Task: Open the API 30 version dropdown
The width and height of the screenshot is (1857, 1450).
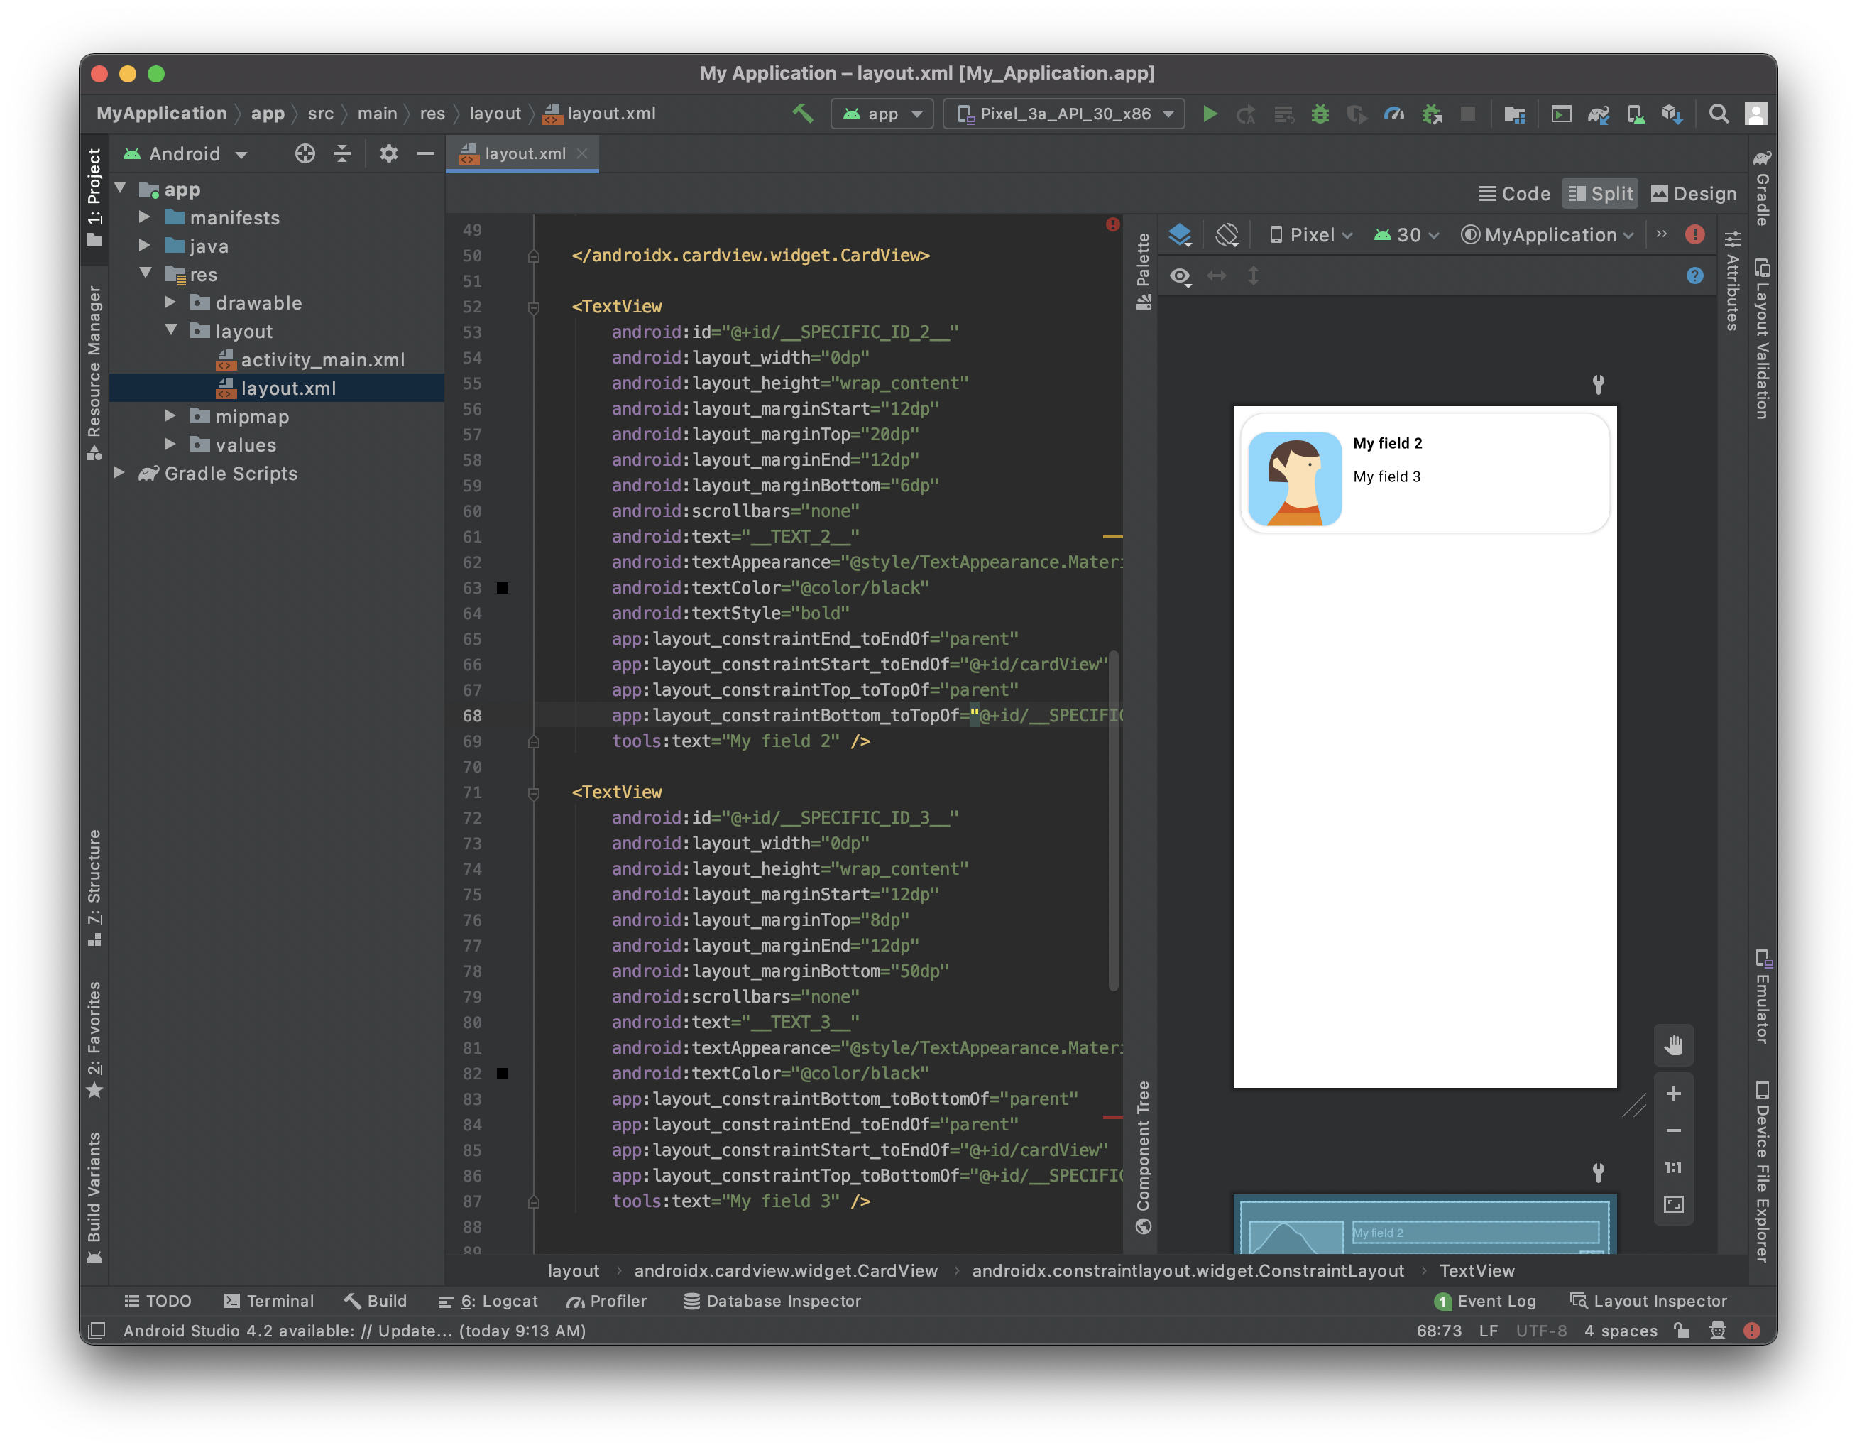Action: (x=1406, y=235)
